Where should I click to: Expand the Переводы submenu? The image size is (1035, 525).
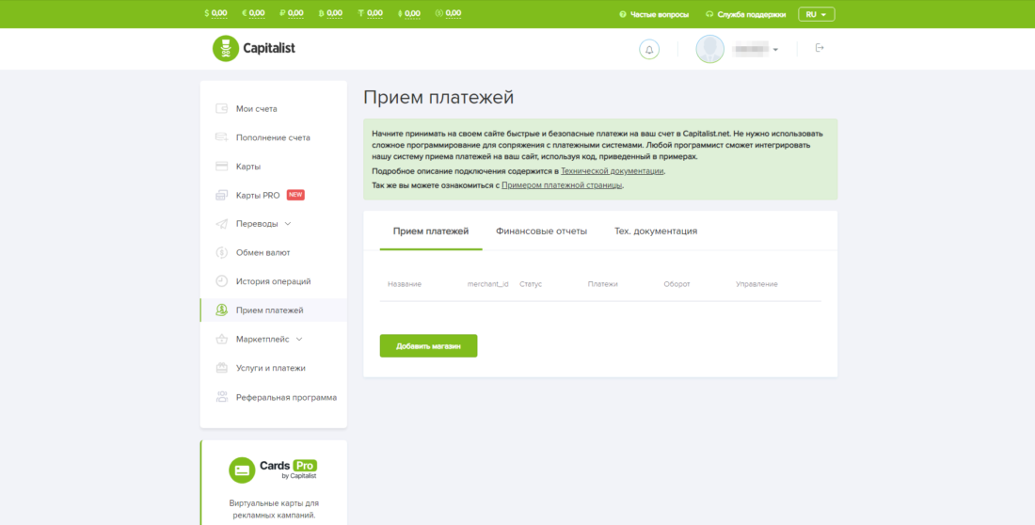(288, 224)
